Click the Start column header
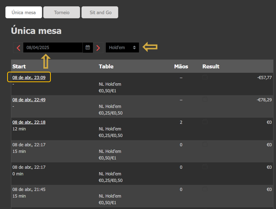 click(19, 66)
